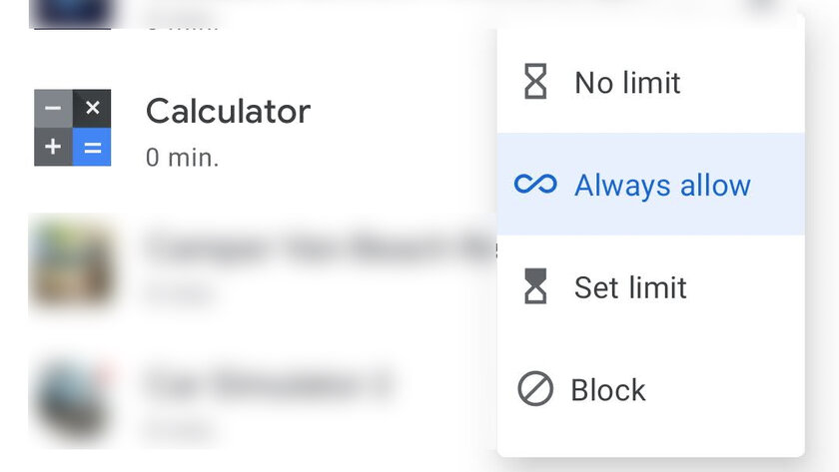The image size is (839, 472).
Task: Select Block to block the app
Action: (650, 389)
